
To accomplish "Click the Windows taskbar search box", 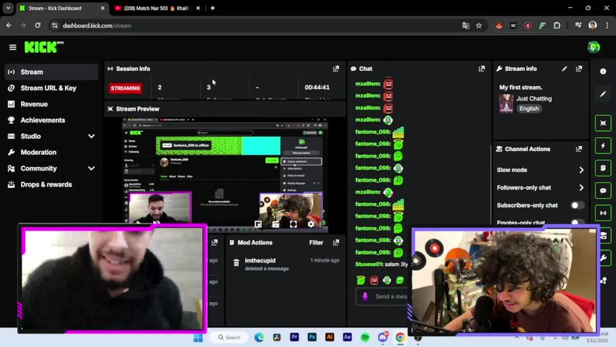I will 229,337.
